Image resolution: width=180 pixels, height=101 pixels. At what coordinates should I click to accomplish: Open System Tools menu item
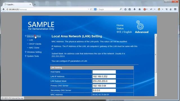[33, 56]
